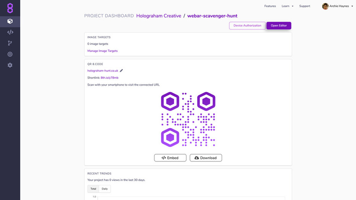Image resolution: width=356 pixels, height=200 pixels.
Task: Open the Manage Image Targets link
Action: 103,51
